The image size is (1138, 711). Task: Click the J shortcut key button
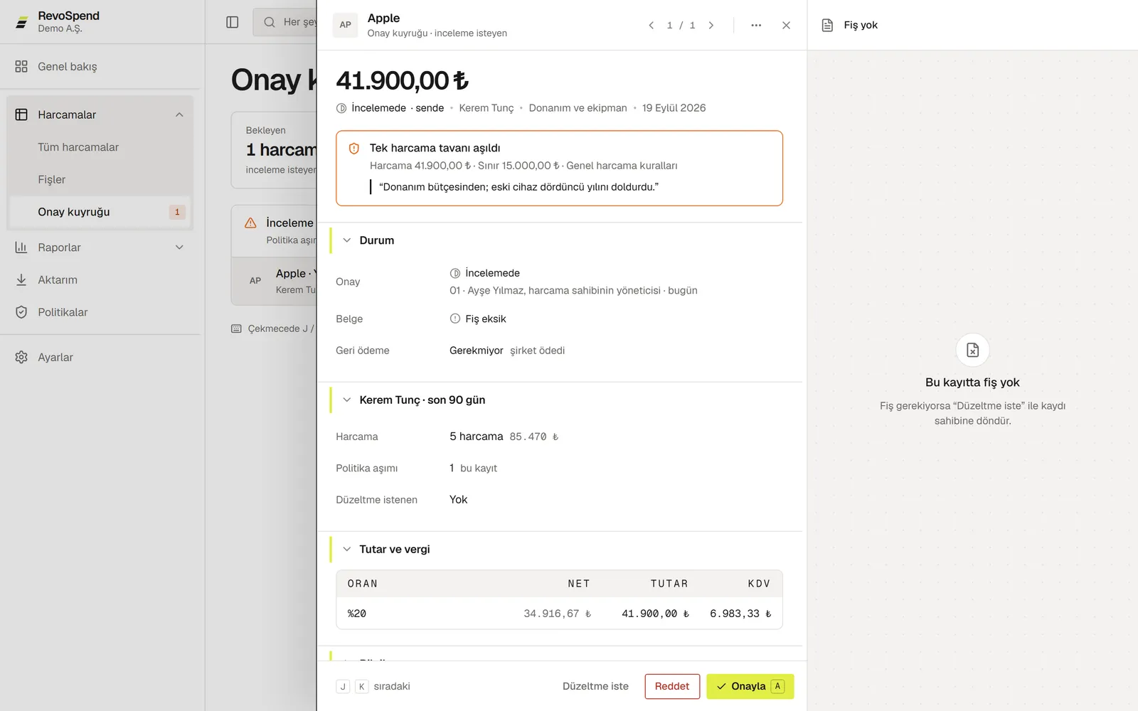tap(343, 686)
